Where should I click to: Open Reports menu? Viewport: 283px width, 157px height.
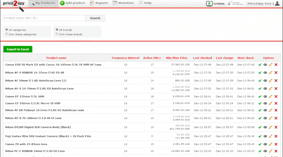pyautogui.click(x=99, y=3)
